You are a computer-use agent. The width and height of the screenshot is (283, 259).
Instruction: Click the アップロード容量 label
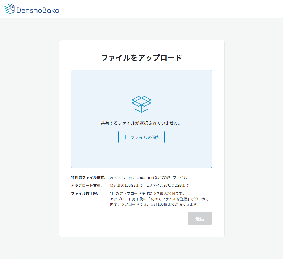[86, 186]
